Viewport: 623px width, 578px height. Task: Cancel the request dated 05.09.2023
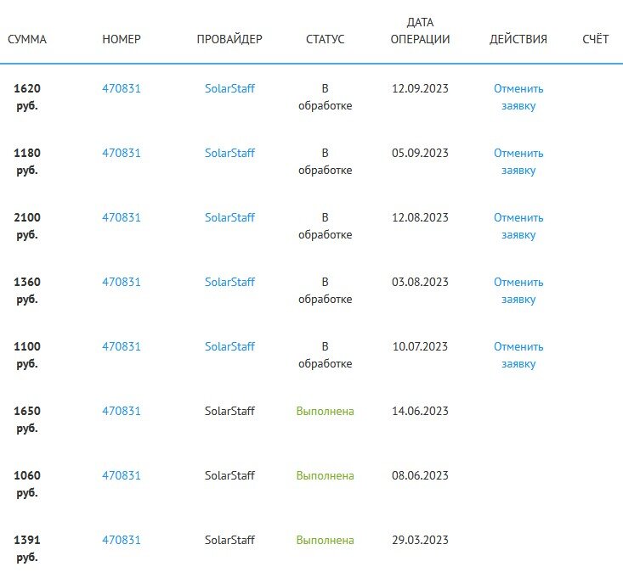coord(518,161)
